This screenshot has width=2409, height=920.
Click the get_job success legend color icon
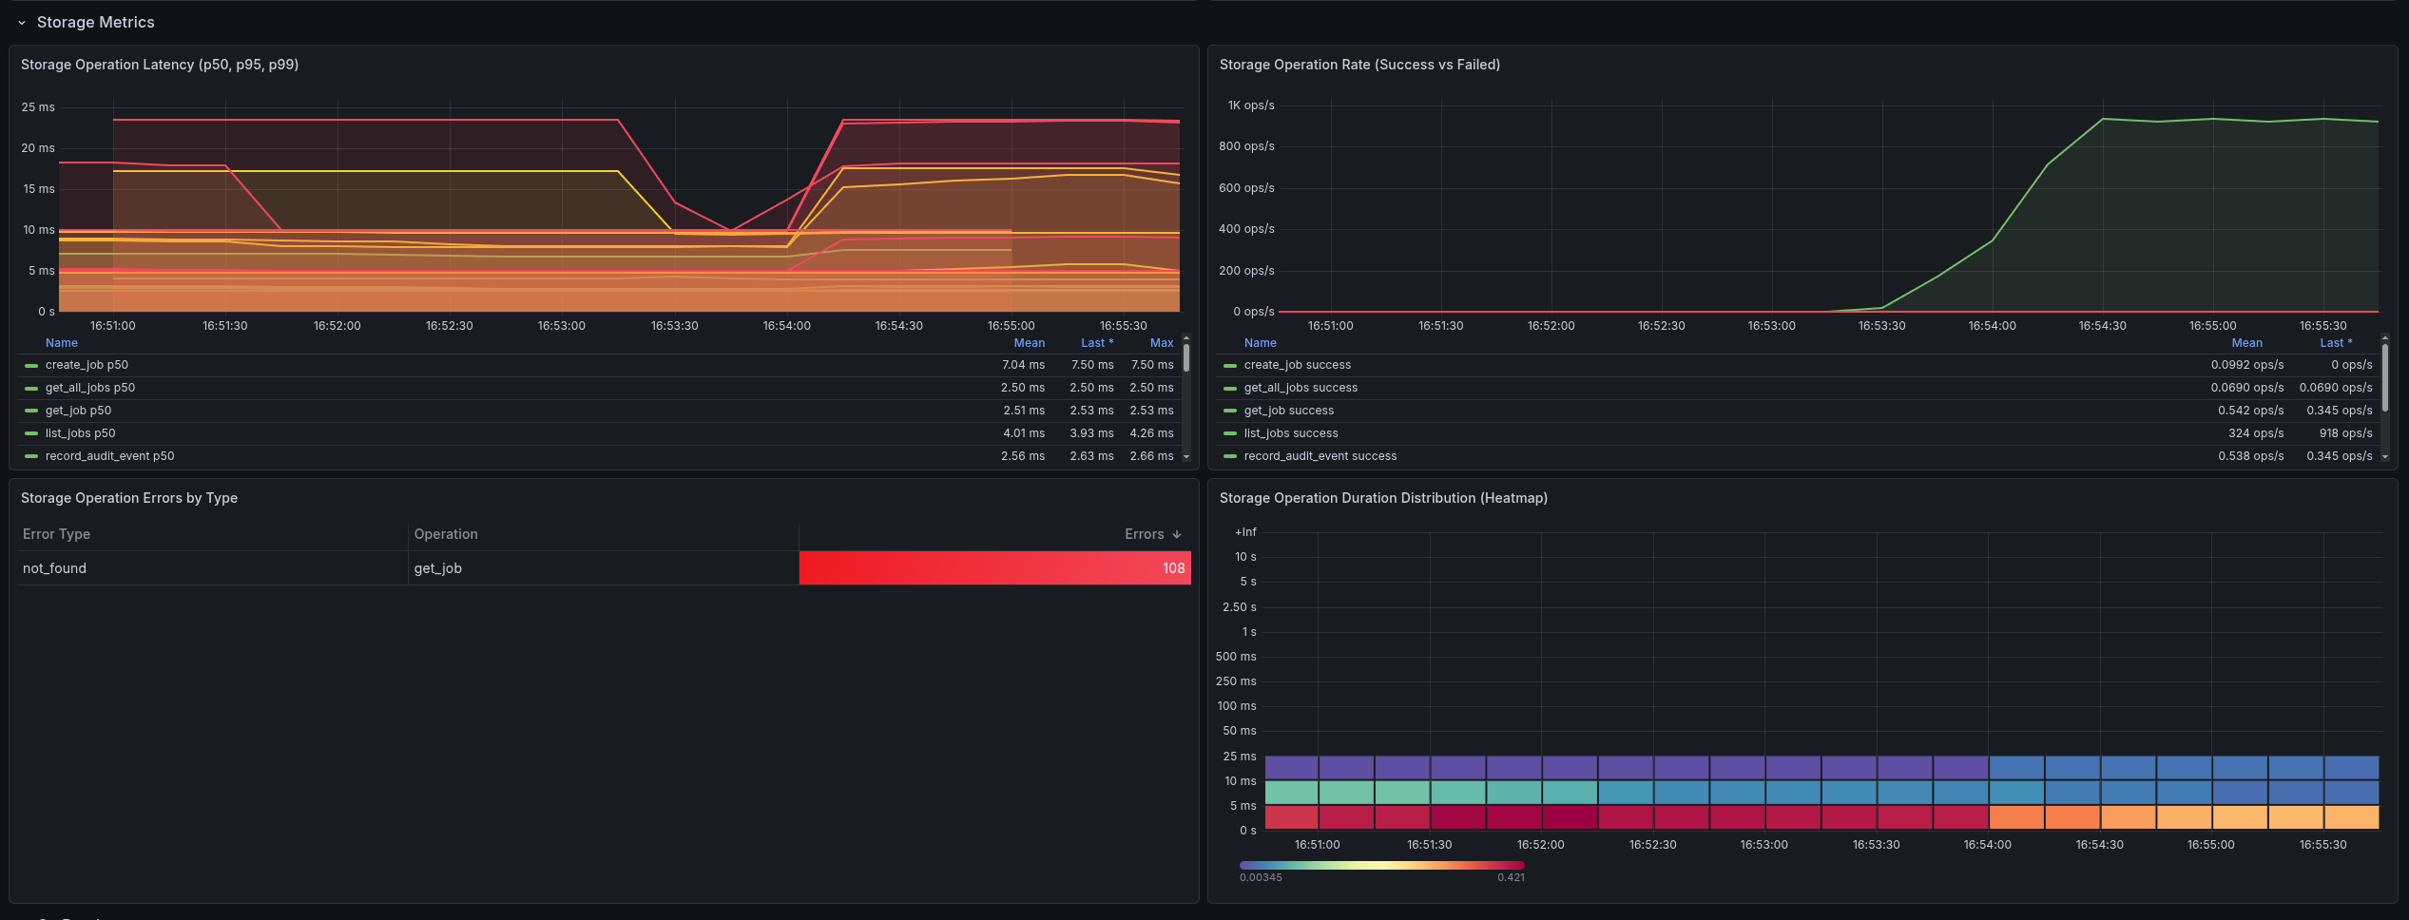pyautogui.click(x=1230, y=412)
